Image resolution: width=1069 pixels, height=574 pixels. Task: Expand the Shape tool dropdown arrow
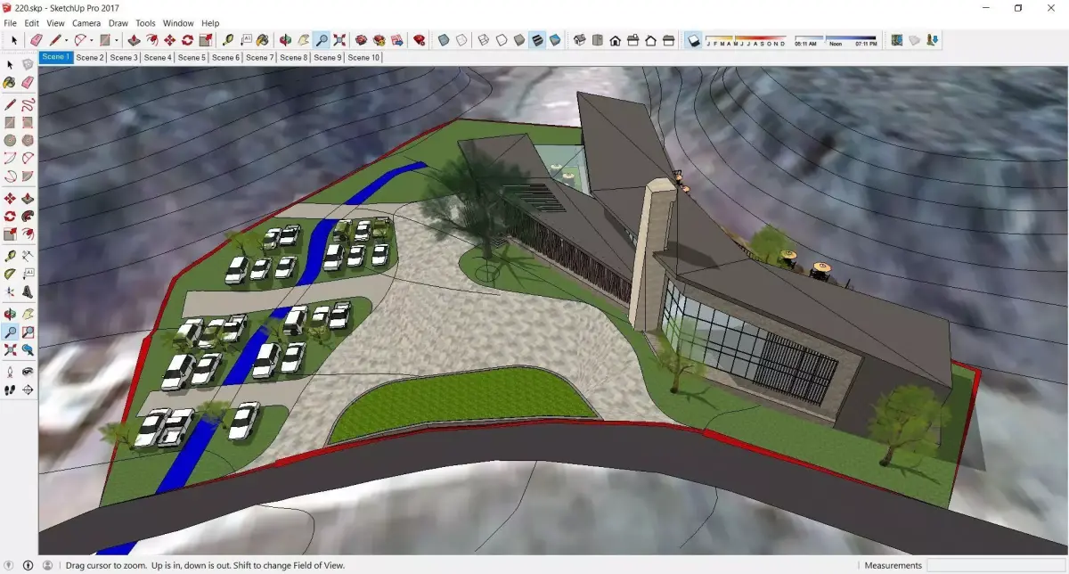click(x=117, y=40)
